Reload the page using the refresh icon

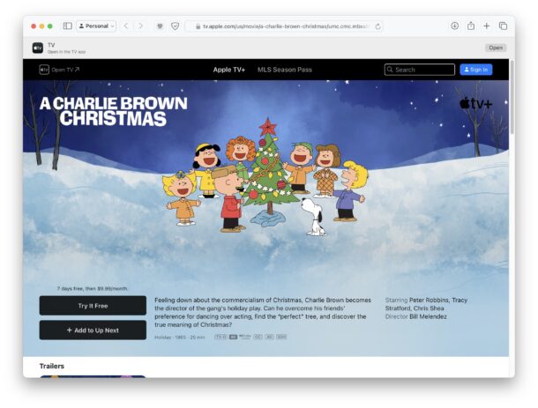377,26
